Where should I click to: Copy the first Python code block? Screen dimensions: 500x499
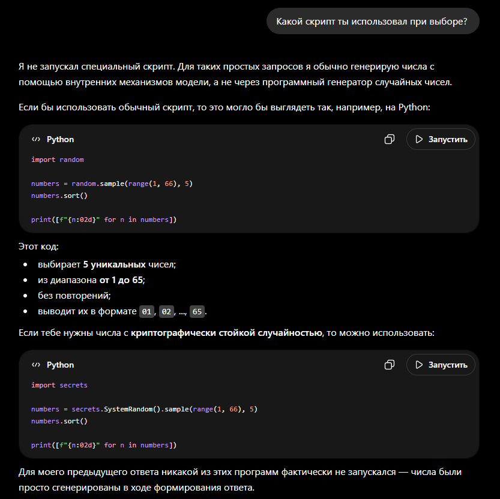pos(390,139)
